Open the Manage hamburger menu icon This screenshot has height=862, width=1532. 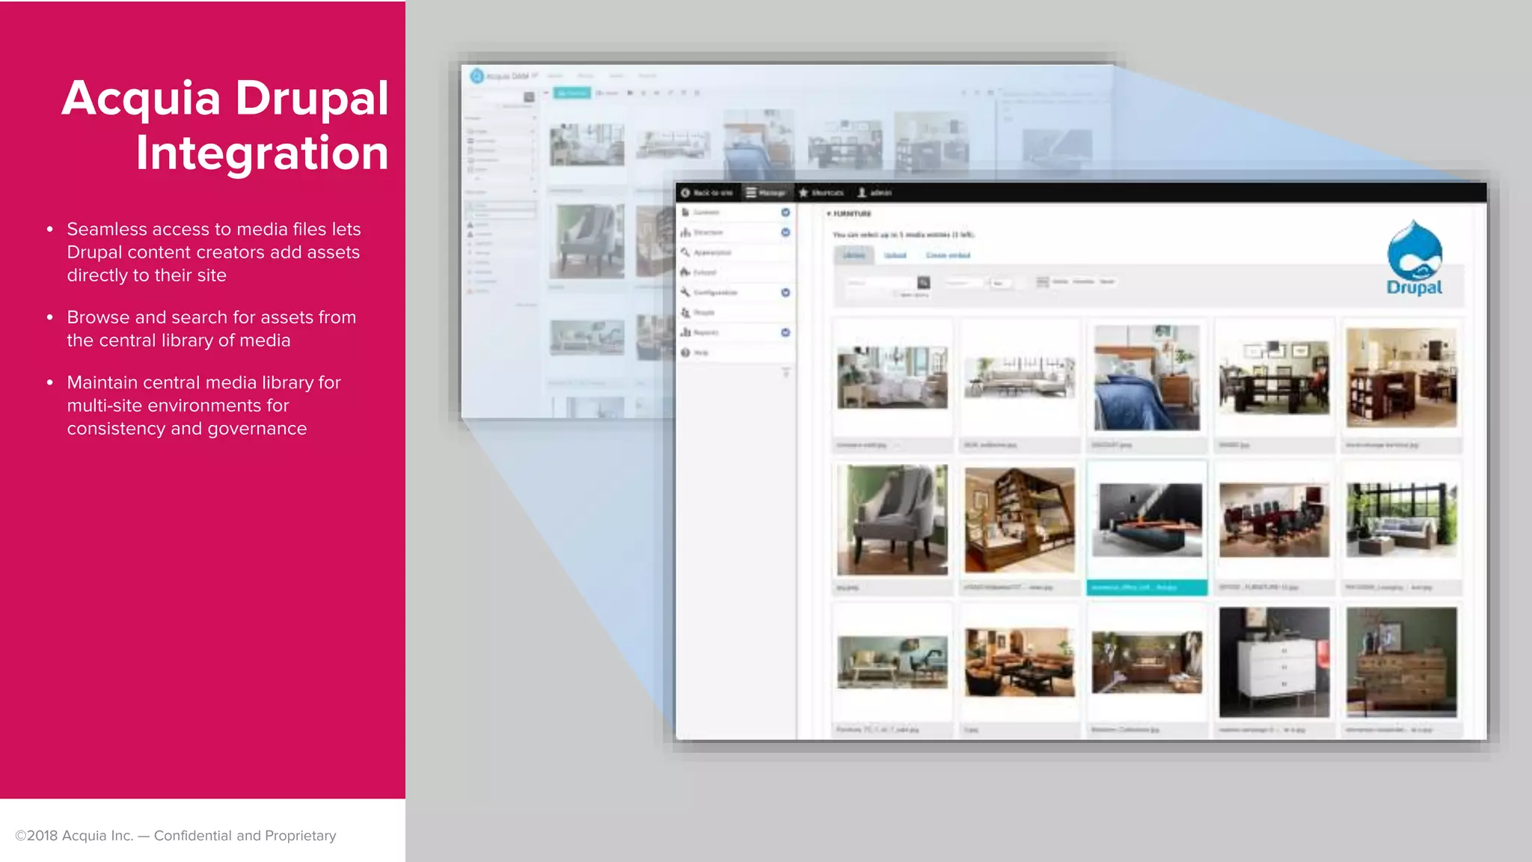[751, 192]
